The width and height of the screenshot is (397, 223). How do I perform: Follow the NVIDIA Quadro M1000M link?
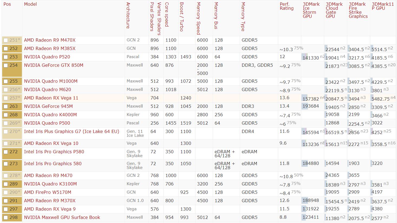pyautogui.click(x=51, y=81)
